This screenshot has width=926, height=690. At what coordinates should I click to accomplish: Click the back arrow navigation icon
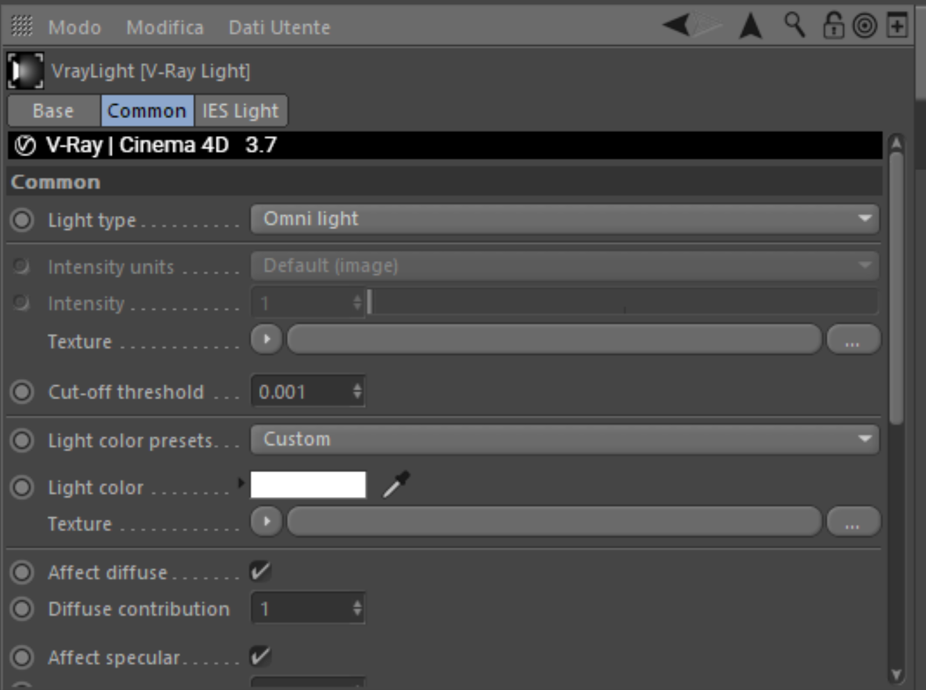point(677,26)
